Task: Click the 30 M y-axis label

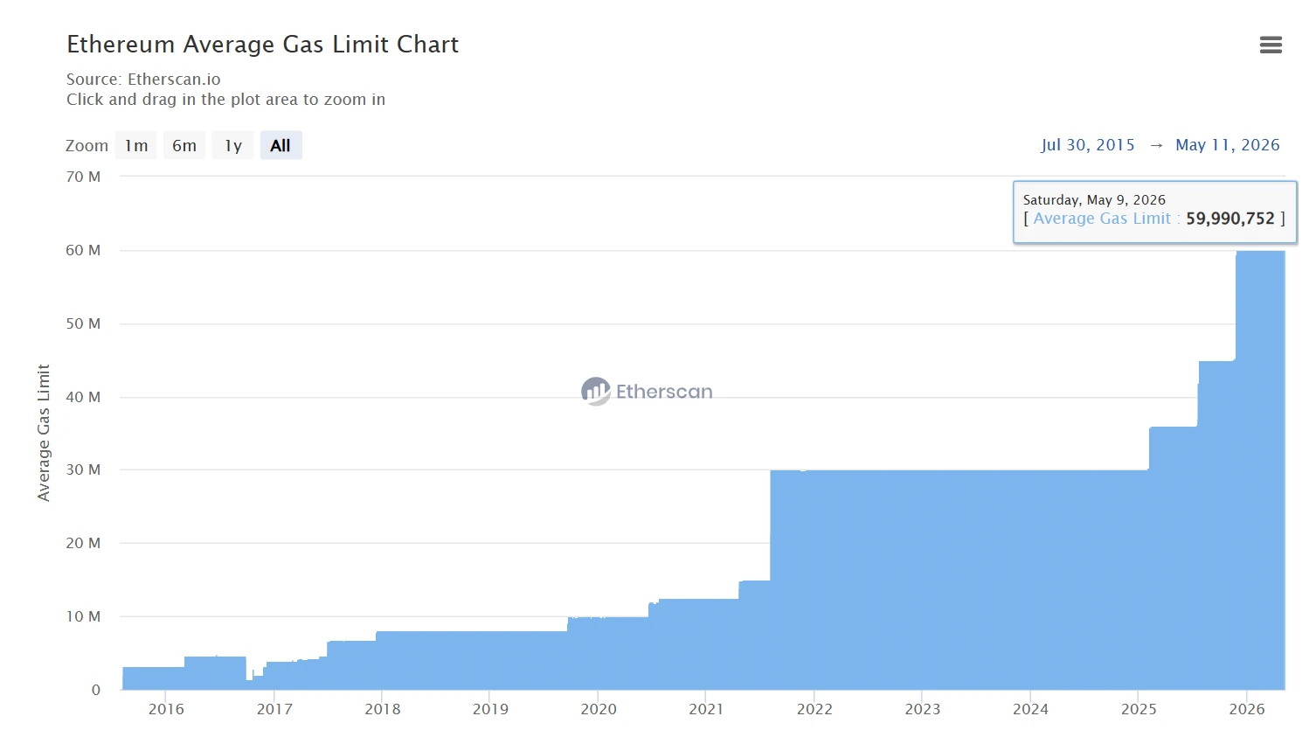Action: [83, 469]
